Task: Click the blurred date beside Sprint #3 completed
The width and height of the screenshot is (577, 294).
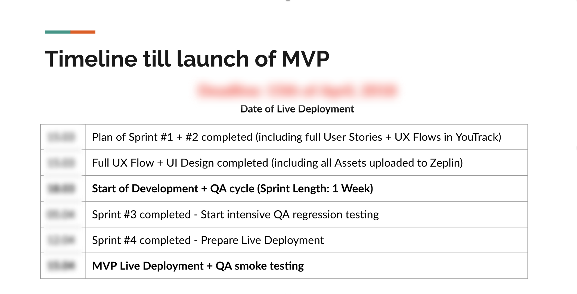Action: click(61, 214)
